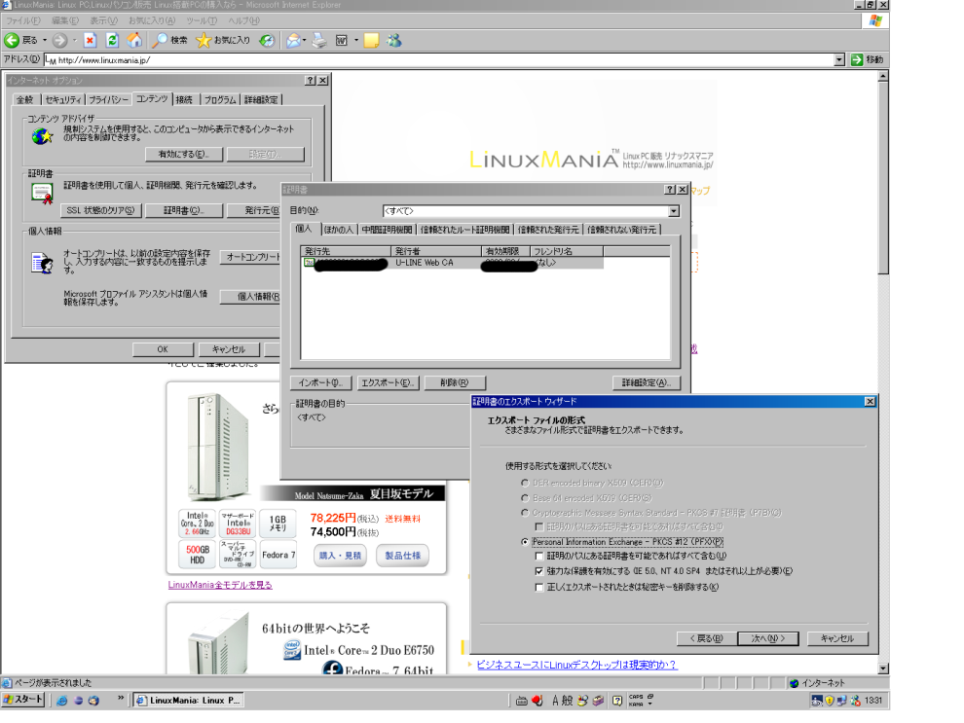Select Base 64 encoded X.509 radio

tap(525, 498)
